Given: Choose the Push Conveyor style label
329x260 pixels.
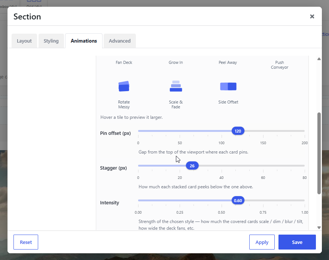Looking at the screenshot, I should tap(280, 65).
